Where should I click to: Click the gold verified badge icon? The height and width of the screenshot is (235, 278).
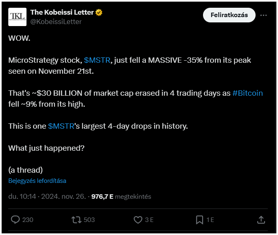coord(99,12)
